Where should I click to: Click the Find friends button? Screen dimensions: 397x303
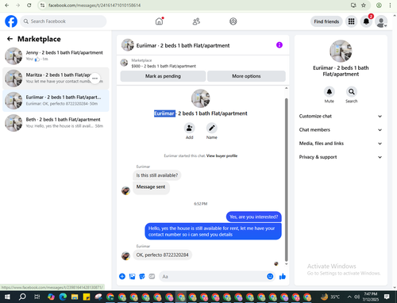tap(326, 21)
